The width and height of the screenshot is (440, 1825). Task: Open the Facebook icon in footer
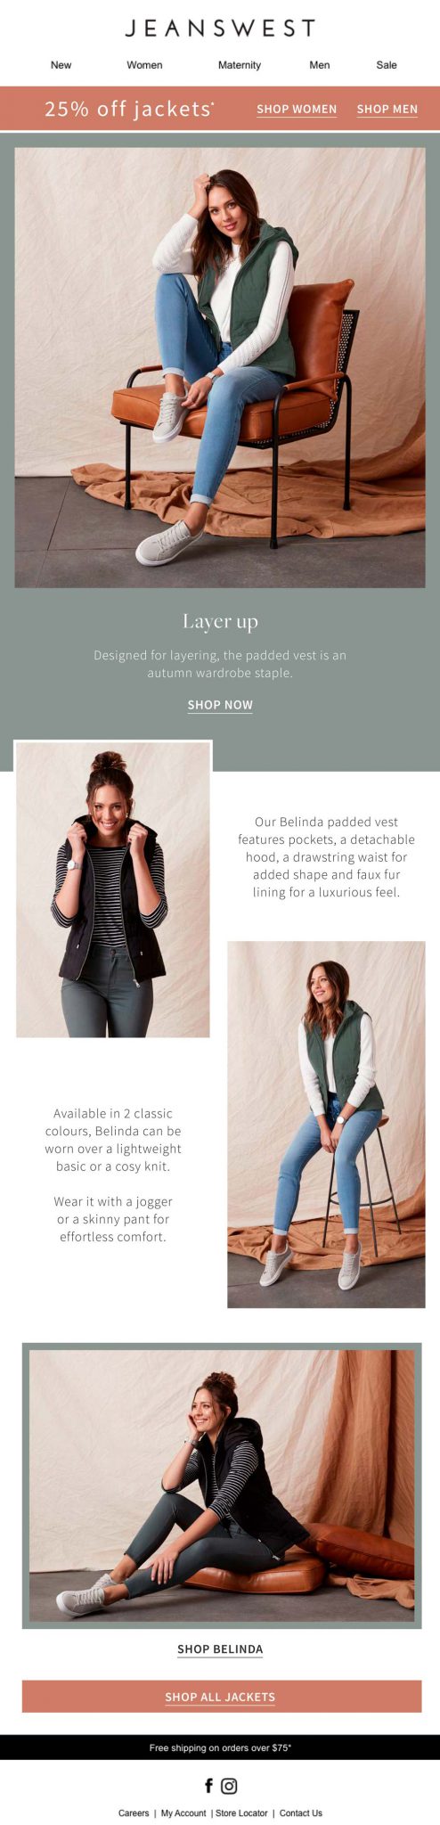[209, 1785]
